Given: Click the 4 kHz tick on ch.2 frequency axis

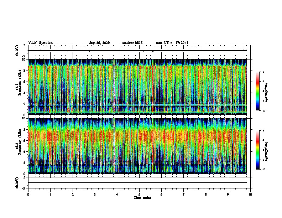Looking at the screenshot, I should 25,152.
